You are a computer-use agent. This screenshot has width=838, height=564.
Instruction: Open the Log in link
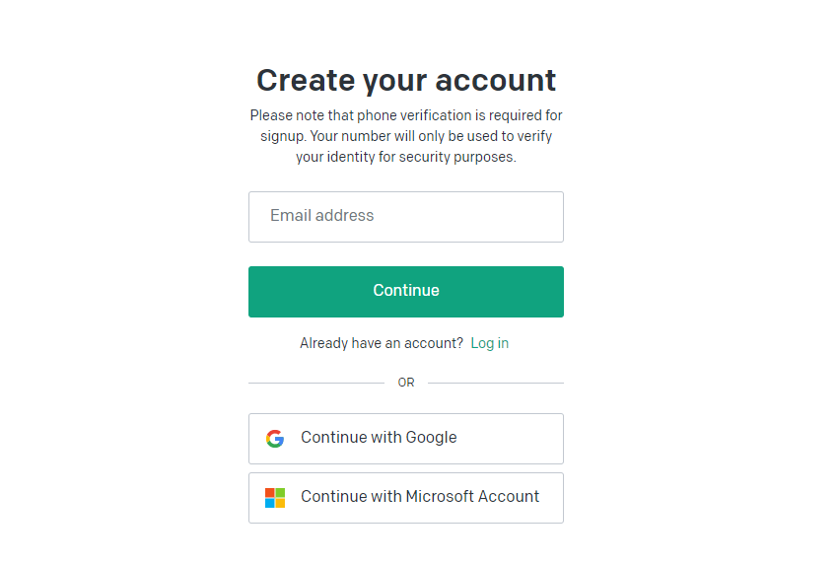(x=489, y=343)
